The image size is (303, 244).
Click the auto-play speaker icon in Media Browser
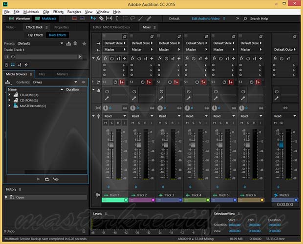pos(56,180)
